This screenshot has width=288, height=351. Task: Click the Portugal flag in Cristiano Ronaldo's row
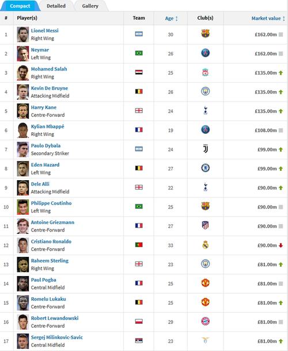tap(139, 245)
